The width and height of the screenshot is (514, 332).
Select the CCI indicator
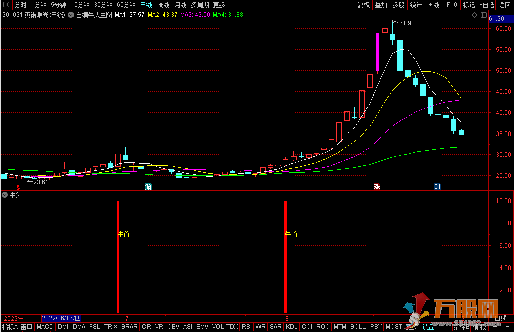(307, 327)
